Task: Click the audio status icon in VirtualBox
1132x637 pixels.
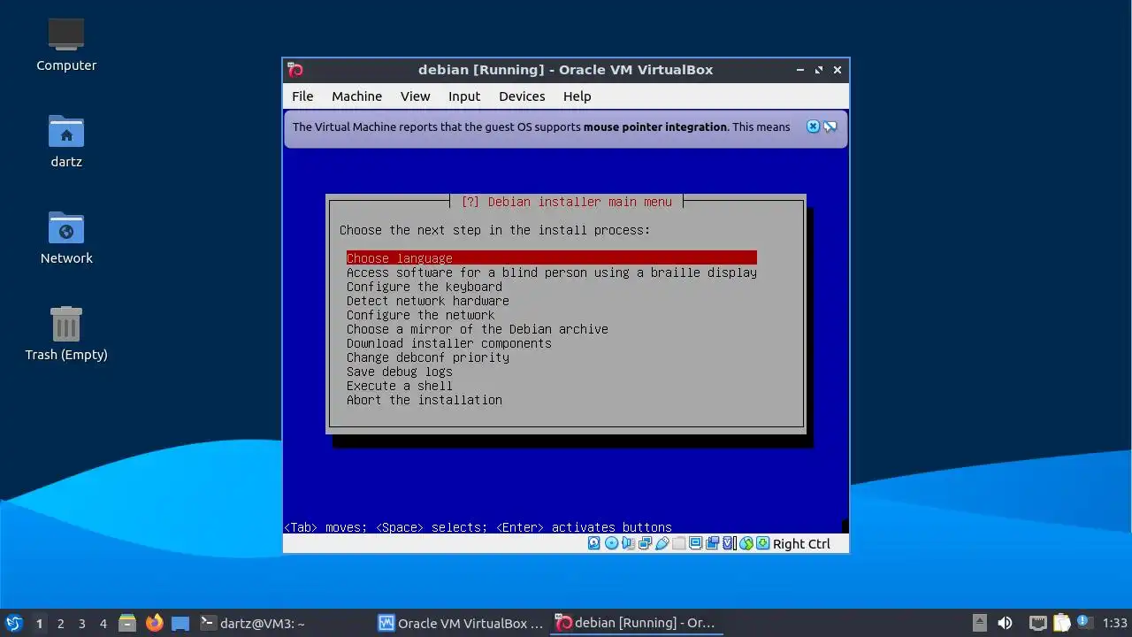Action: (x=628, y=543)
